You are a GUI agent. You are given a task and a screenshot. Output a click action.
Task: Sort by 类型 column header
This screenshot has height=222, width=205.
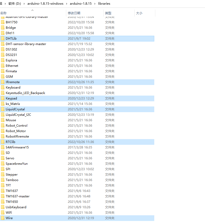tap(108, 13)
